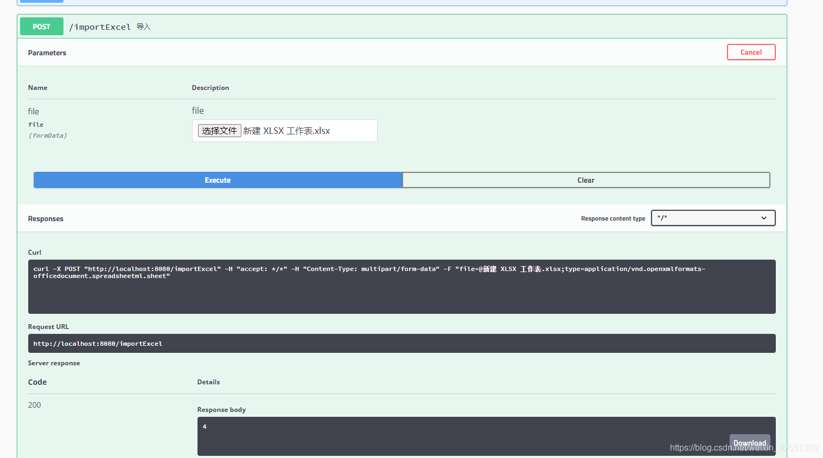Click the Download button for the response body
This screenshot has height=458, width=823.
click(749, 443)
